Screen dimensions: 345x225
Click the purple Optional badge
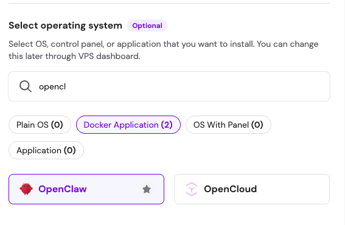tap(147, 26)
